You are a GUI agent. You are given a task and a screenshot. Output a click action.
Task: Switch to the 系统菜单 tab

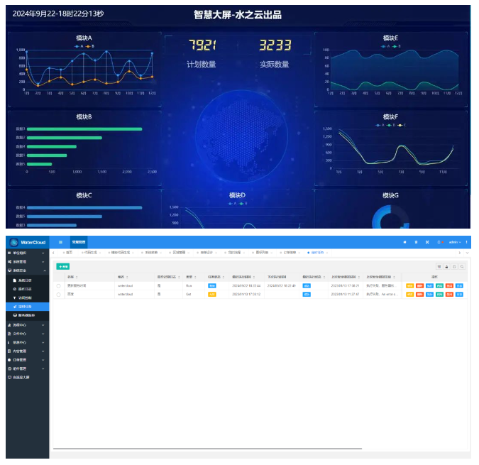tap(151, 253)
